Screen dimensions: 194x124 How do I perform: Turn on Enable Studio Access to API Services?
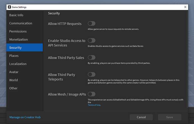pos(92,40)
